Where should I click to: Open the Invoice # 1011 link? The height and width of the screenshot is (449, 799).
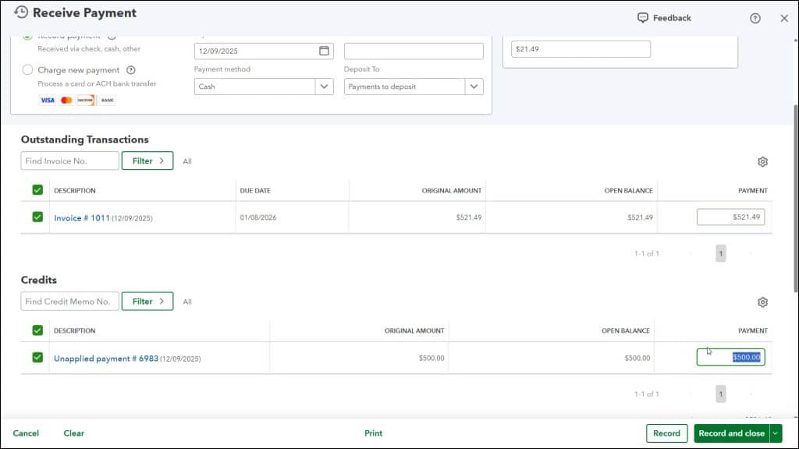pos(80,217)
